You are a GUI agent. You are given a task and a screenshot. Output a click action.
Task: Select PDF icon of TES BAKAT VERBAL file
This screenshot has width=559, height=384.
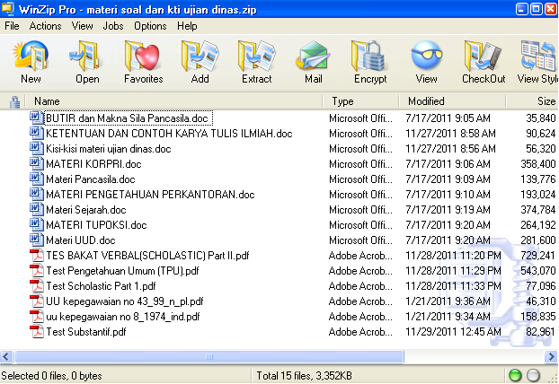pos(36,255)
